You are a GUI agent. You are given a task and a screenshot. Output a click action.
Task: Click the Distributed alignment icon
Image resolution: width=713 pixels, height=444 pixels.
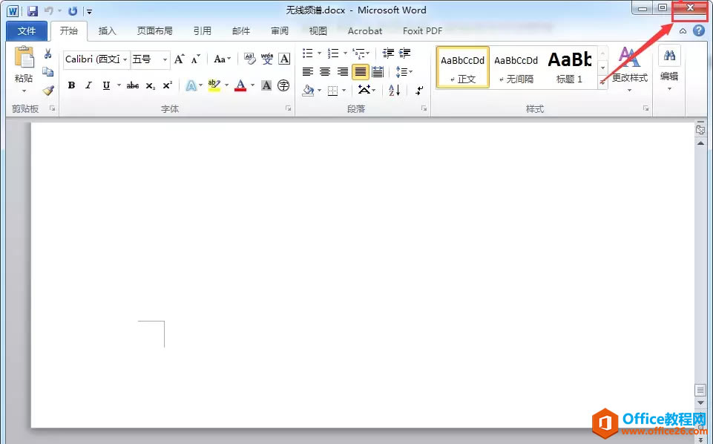tap(378, 71)
